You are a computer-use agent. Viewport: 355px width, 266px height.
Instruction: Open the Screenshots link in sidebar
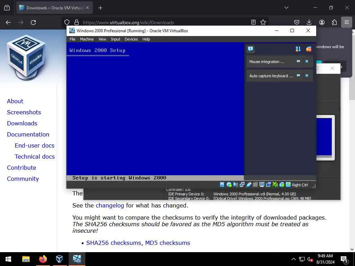tap(24, 112)
